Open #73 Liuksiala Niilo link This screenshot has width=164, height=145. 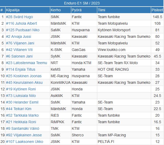tap(21, 96)
